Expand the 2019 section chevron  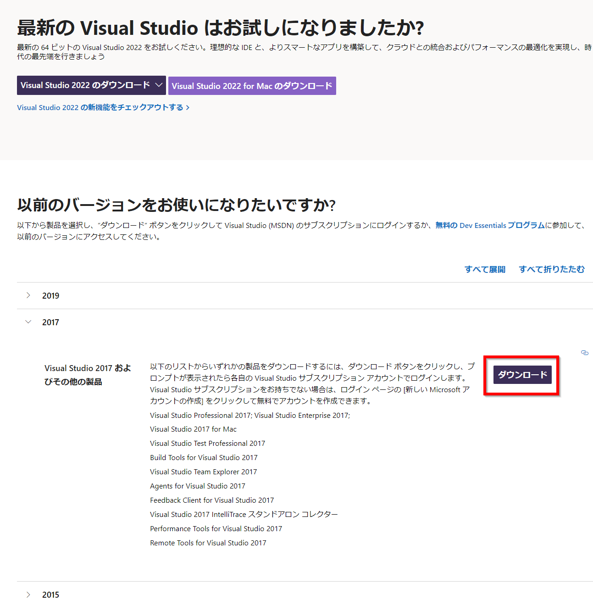click(28, 295)
